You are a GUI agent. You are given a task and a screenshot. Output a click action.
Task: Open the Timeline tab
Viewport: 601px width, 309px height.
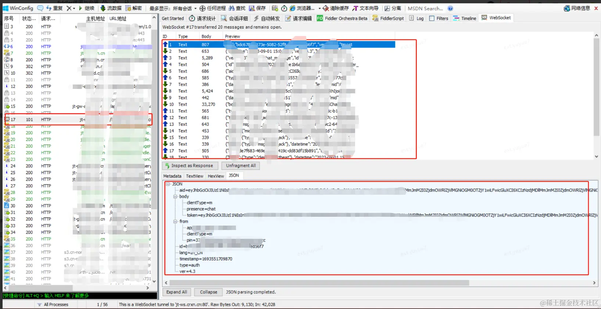pos(465,18)
